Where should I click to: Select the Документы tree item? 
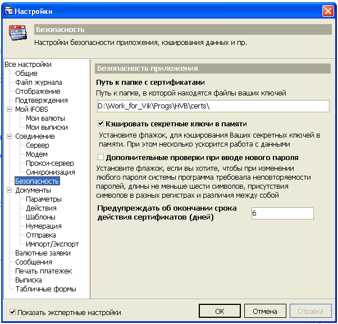point(33,190)
